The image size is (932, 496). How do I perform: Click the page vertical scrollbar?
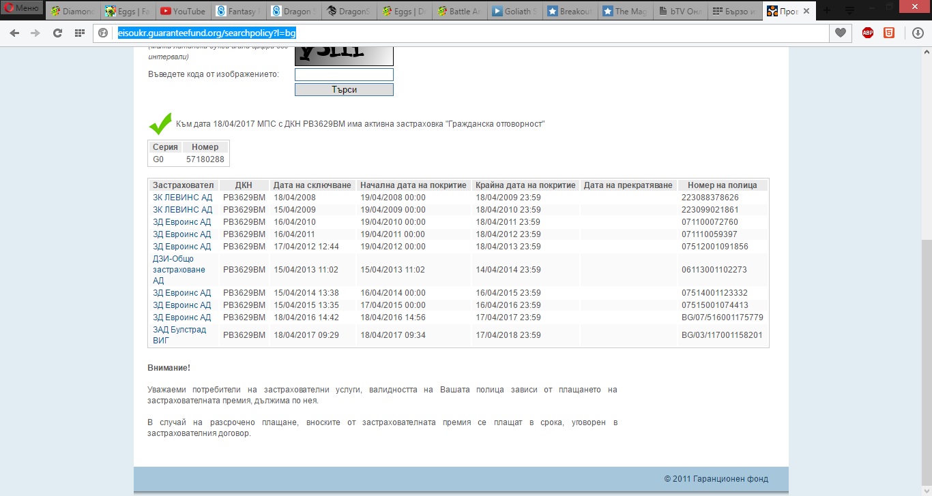[926, 341]
